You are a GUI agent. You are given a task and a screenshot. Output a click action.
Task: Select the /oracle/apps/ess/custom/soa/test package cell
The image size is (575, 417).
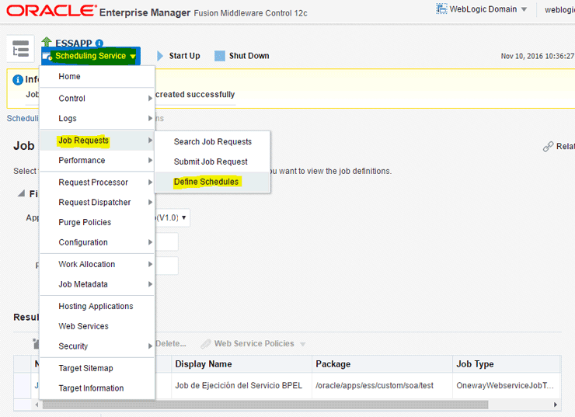pos(382,385)
